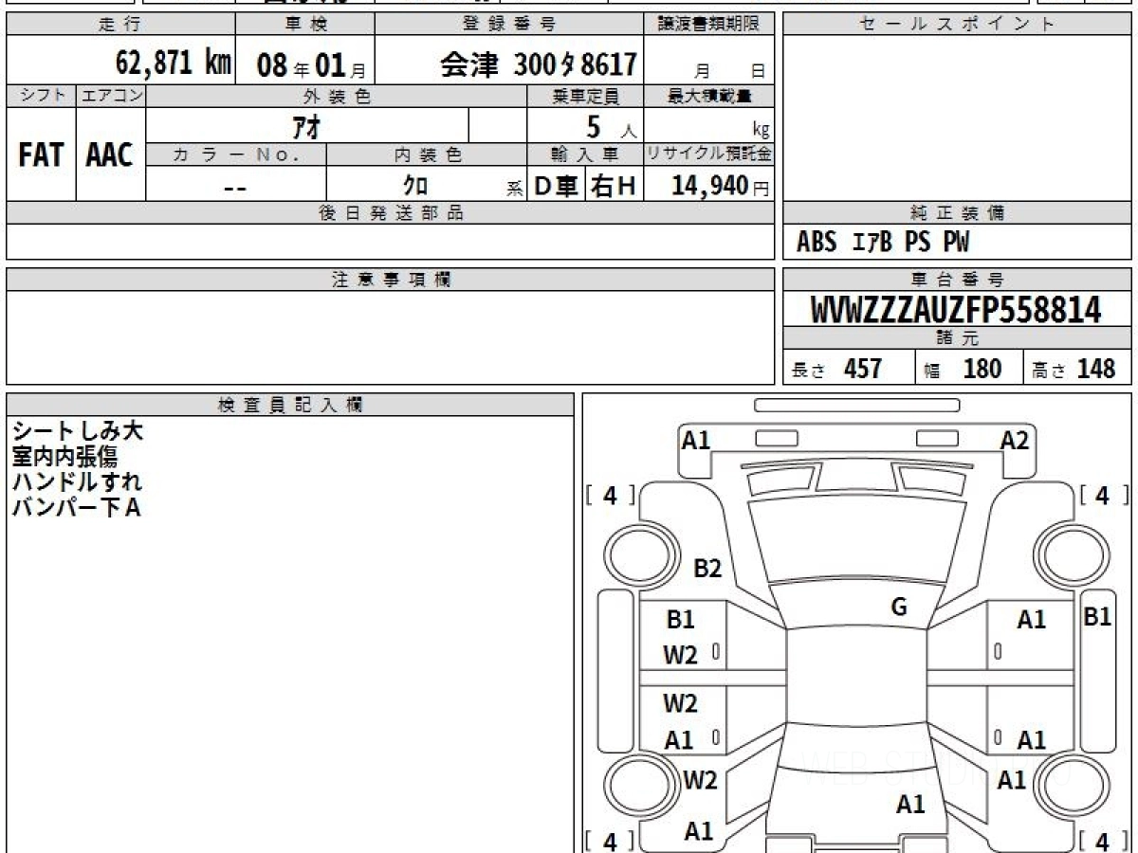Click the 乗車定員 header
The width and height of the screenshot is (1138, 853).
[x=585, y=96]
